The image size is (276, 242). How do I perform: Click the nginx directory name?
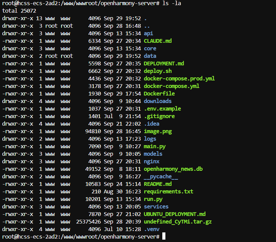151,161
